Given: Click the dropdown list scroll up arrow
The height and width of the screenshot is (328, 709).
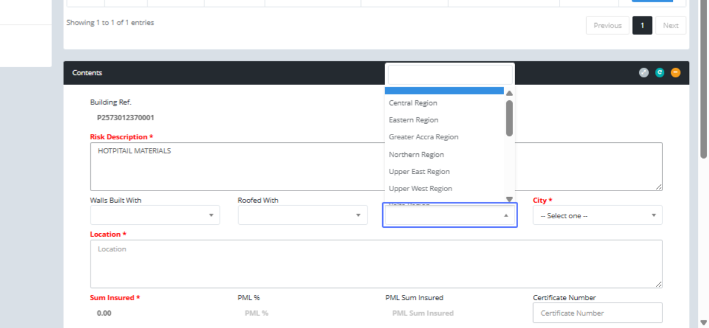Looking at the screenshot, I should (509, 93).
